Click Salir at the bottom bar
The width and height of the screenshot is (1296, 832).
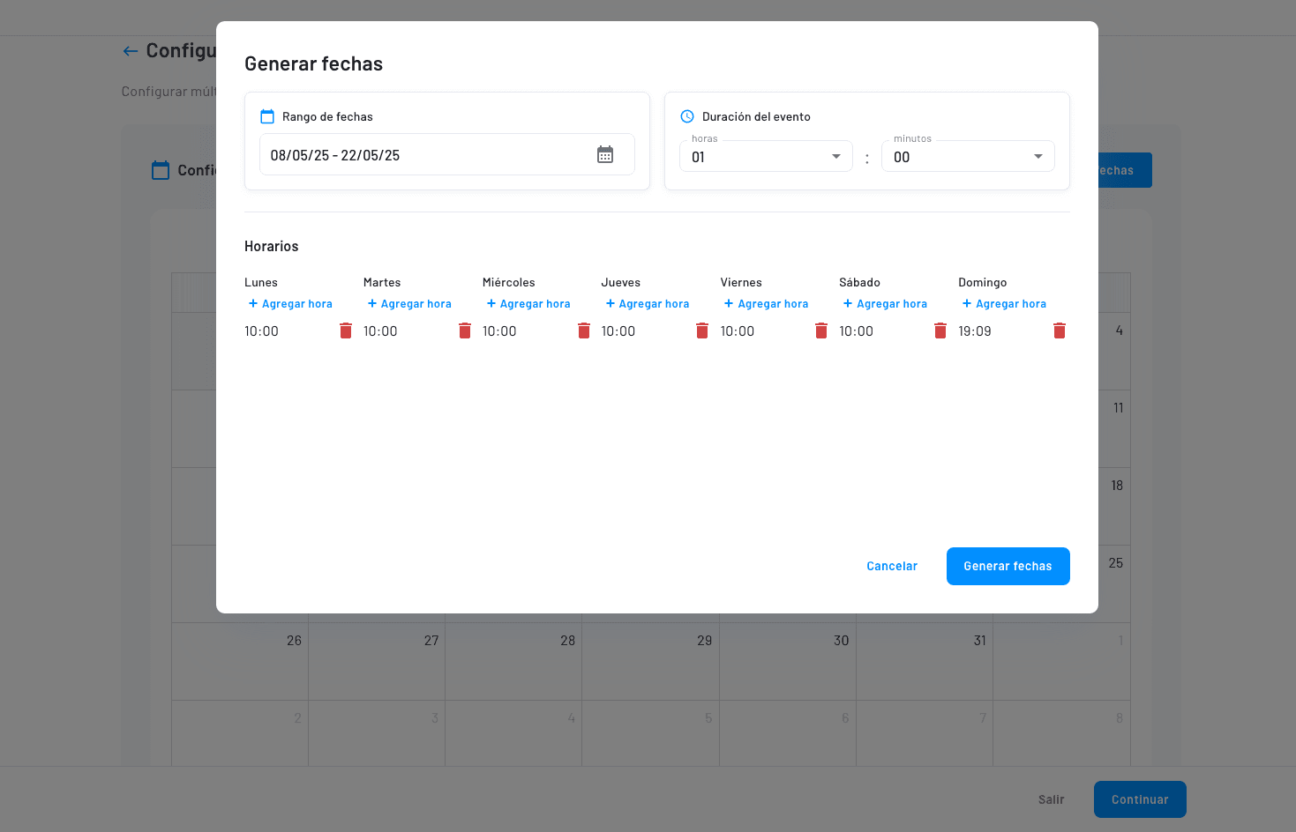pos(1051,799)
